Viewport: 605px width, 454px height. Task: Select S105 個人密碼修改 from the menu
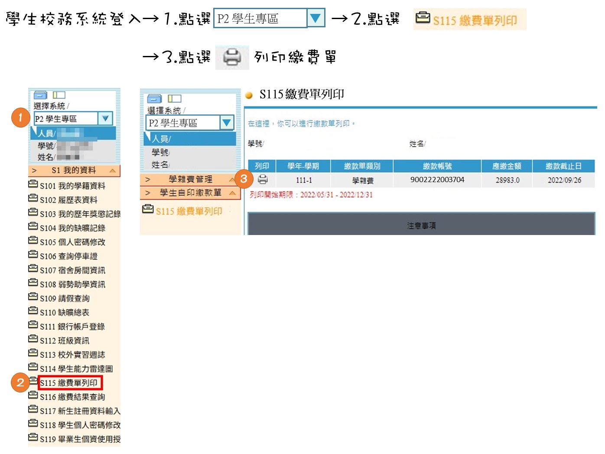pos(72,242)
